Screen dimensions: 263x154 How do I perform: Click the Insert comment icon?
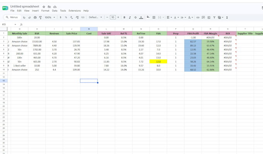[203, 17]
